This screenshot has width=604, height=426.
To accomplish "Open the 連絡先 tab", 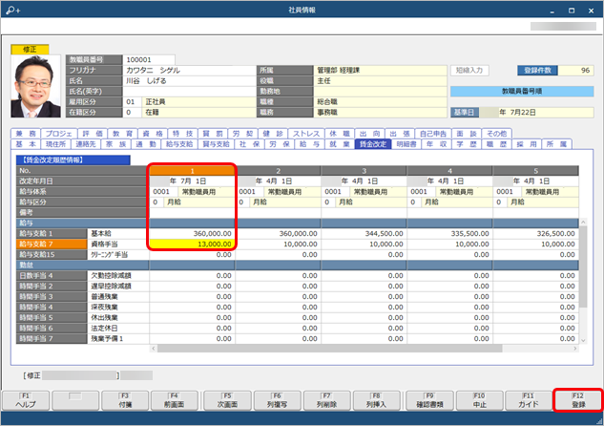I will (86, 144).
